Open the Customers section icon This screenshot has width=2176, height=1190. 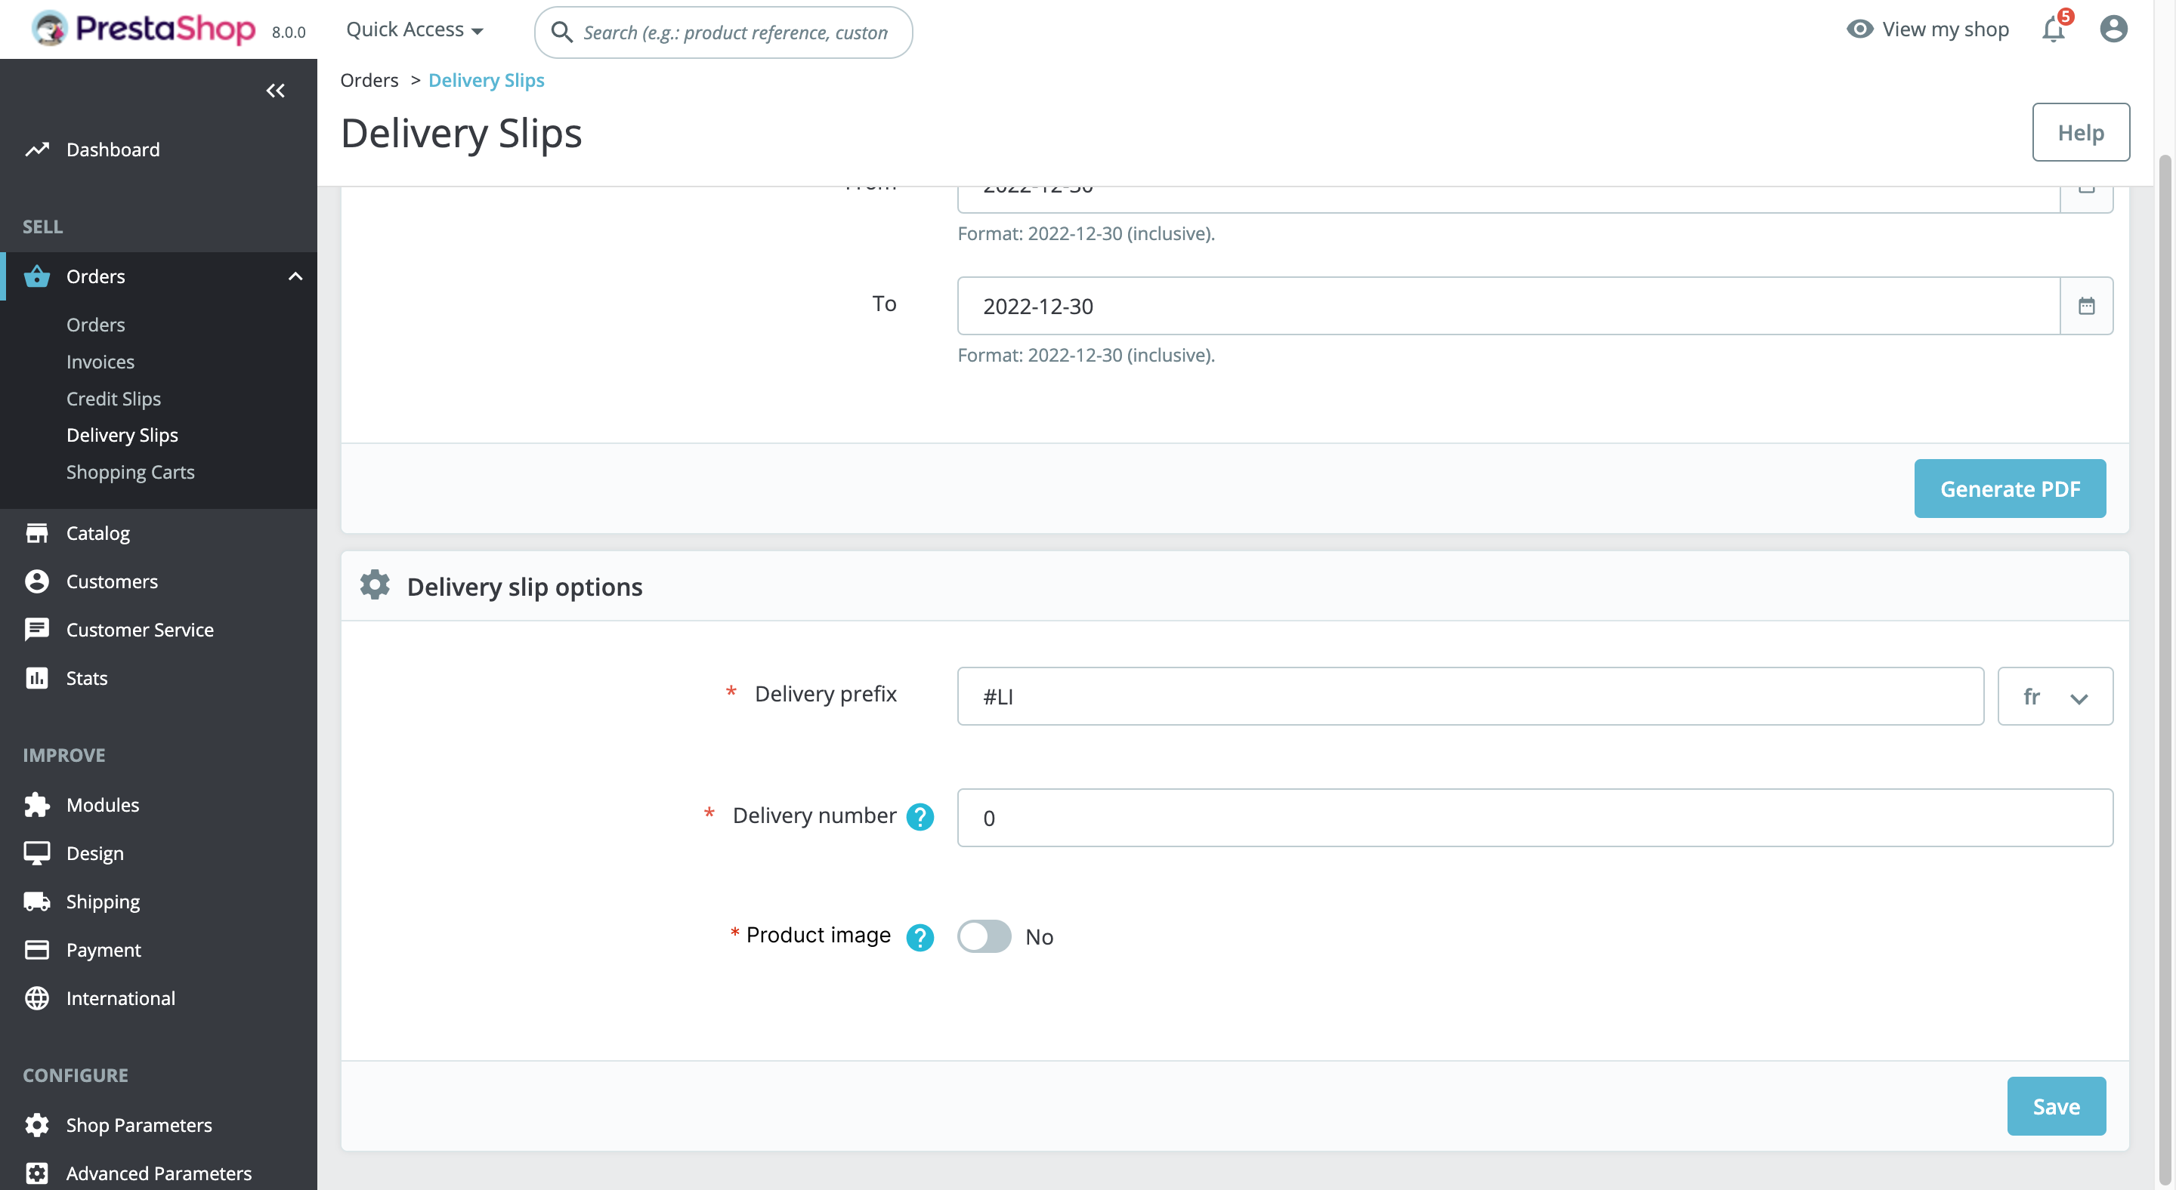pyautogui.click(x=37, y=581)
